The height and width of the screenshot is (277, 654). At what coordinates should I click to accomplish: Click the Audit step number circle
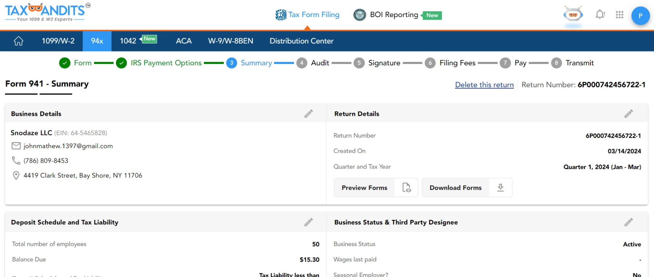302,63
